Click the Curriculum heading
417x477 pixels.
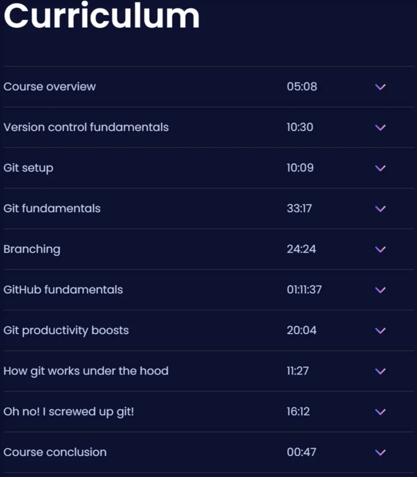tap(102, 15)
